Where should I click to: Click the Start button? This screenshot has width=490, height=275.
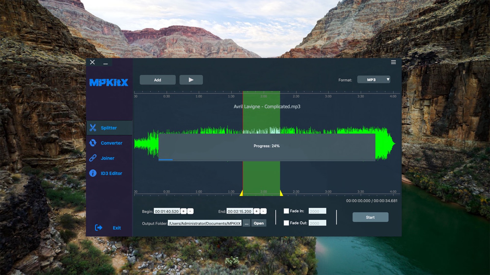click(x=370, y=217)
